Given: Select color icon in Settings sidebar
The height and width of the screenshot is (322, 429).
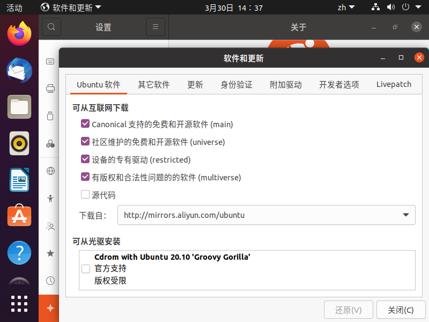Looking at the screenshot, I should click(x=50, y=143).
